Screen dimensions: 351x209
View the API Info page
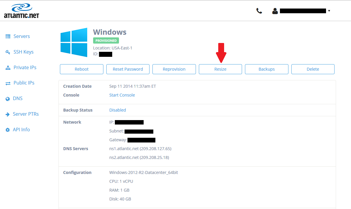click(21, 130)
